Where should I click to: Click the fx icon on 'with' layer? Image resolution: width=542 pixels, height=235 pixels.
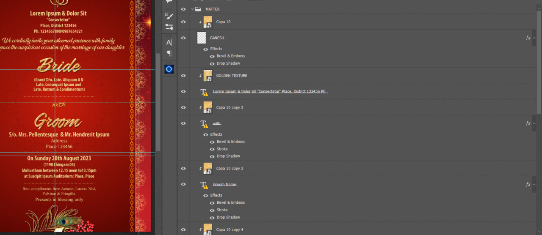click(528, 123)
